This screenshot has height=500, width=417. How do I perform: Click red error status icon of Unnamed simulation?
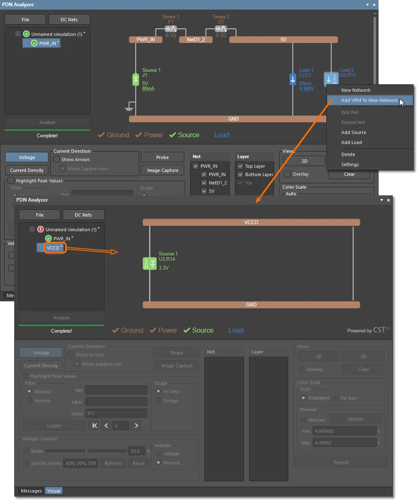pos(41,229)
